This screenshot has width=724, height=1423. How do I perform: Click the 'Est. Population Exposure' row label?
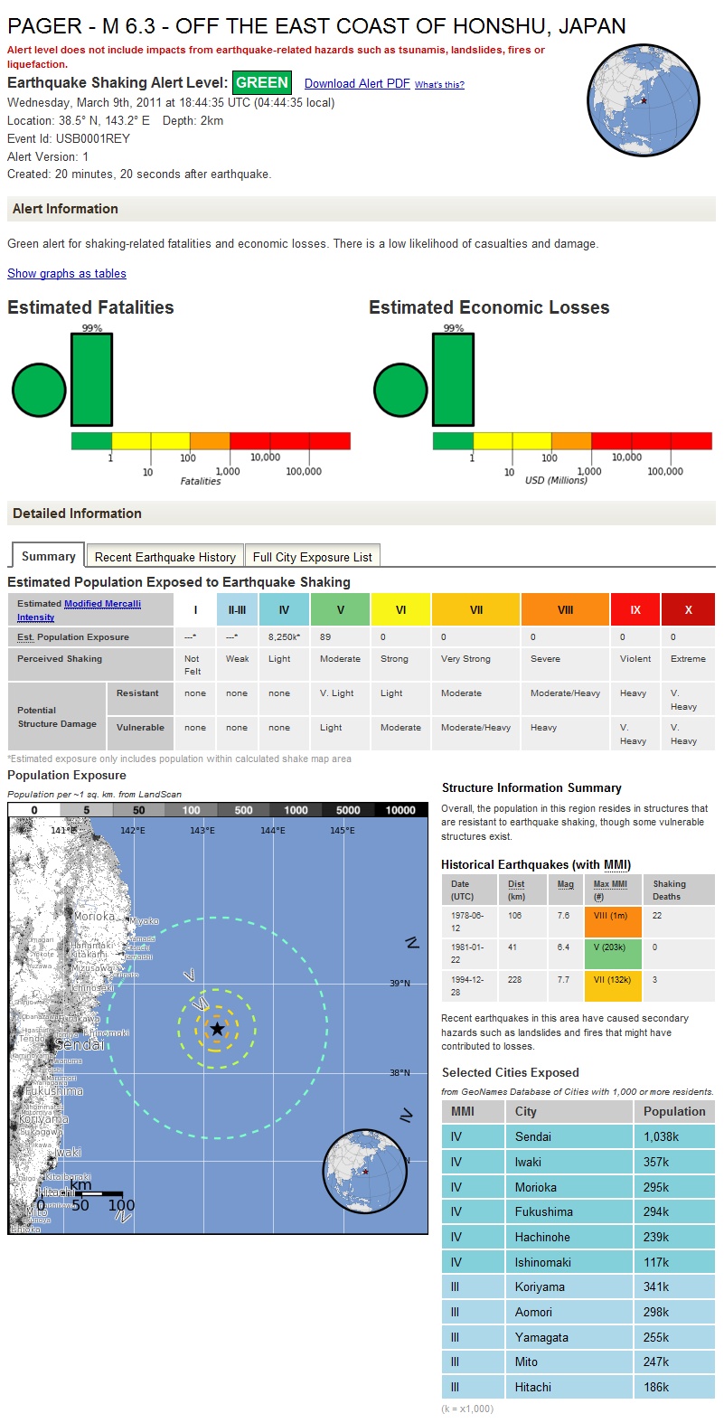[x=73, y=636]
